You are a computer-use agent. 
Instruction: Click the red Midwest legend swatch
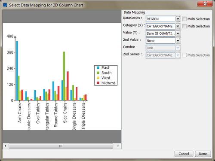click(98, 83)
